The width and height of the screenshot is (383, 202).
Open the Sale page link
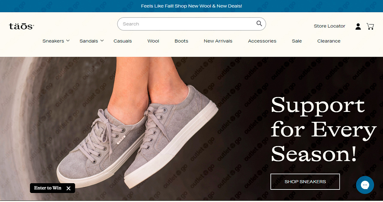297,41
